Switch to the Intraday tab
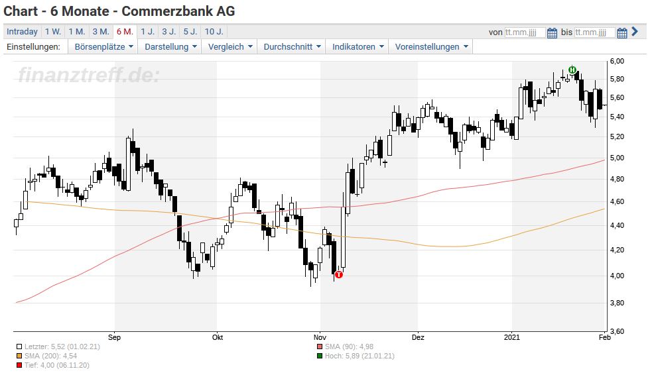 [x=22, y=32]
